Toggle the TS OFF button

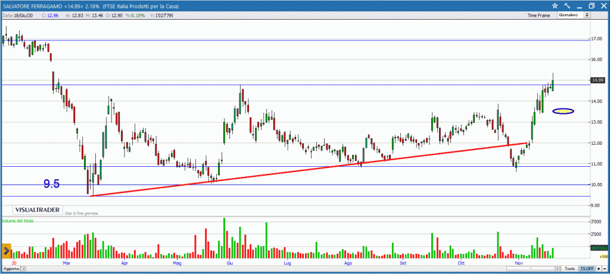(587, 269)
